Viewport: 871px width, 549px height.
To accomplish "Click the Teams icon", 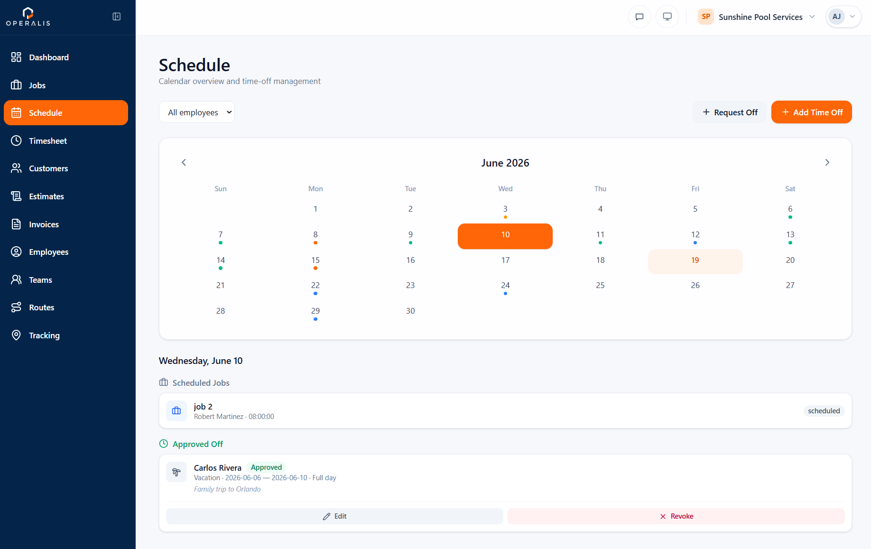I will tap(16, 279).
